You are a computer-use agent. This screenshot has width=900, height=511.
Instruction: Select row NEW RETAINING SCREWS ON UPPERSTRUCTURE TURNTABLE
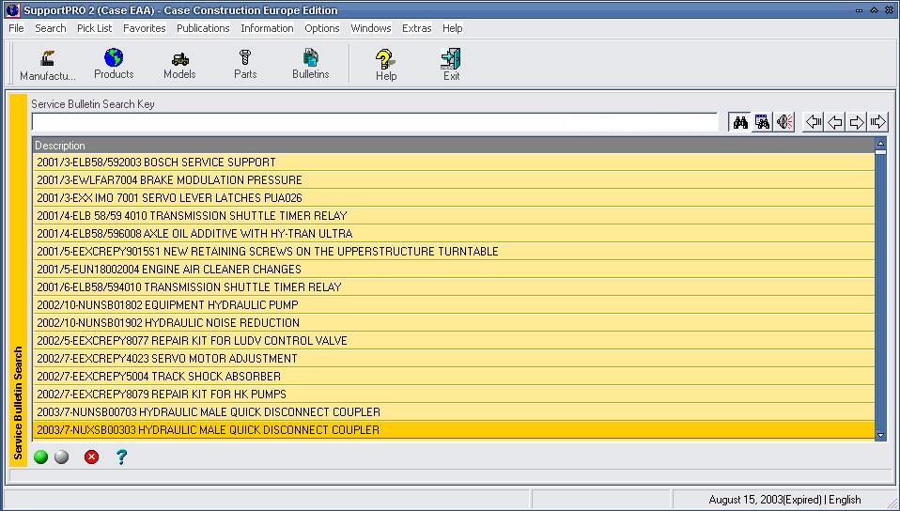pyautogui.click(x=454, y=251)
